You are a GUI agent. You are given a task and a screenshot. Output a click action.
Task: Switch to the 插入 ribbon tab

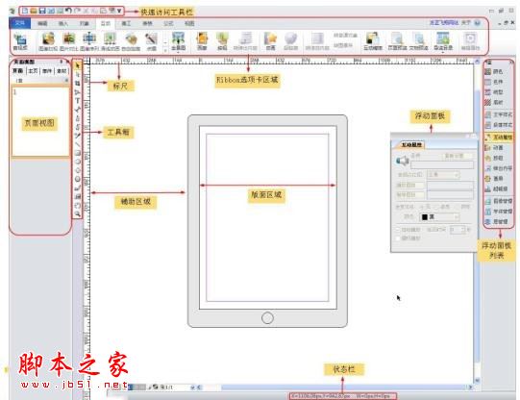[63, 23]
